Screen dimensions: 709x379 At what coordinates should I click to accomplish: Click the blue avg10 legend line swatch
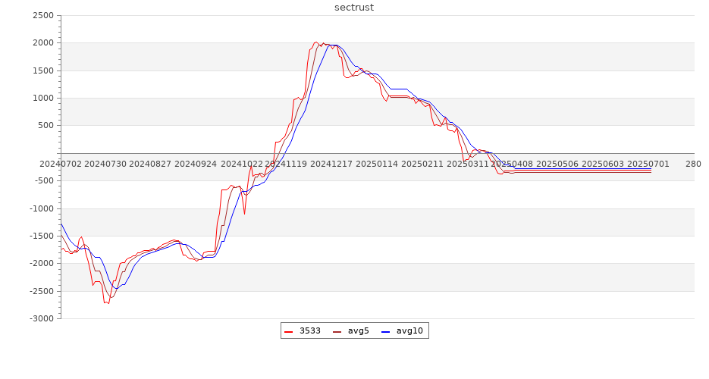(385, 331)
